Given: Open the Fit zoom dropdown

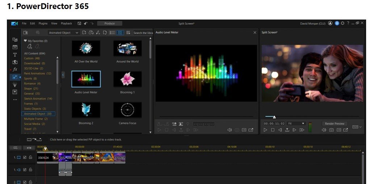Looking at the screenshot, I should pyautogui.click(x=297, y=123).
